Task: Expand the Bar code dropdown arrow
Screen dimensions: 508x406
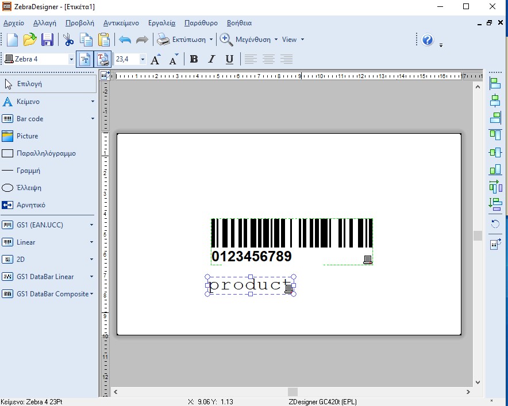Action: pos(93,119)
